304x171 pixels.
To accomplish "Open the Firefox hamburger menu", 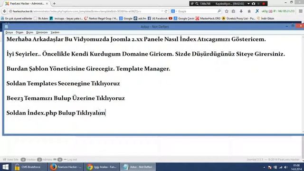I will coord(300,11).
